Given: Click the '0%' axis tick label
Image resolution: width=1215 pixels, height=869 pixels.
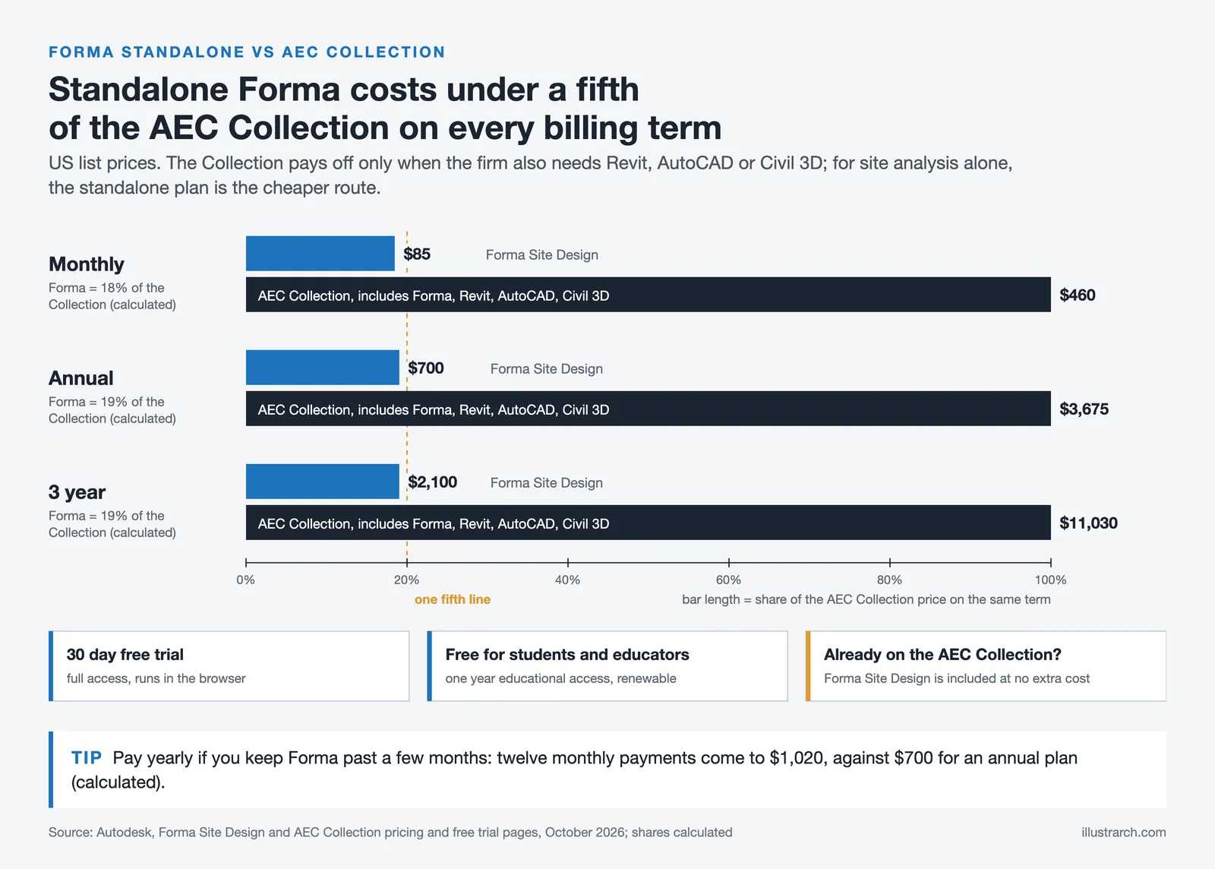Looking at the screenshot, I should point(246,580).
